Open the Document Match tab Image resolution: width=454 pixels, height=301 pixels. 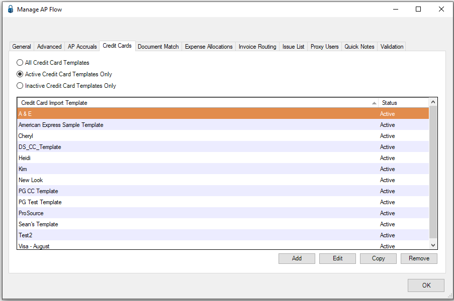(x=158, y=47)
